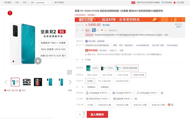The height and width of the screenshot is (119, 190).
Task: Expand 黑科技充电宝 ¥129.00 dropdown
Action: [98, 99]
